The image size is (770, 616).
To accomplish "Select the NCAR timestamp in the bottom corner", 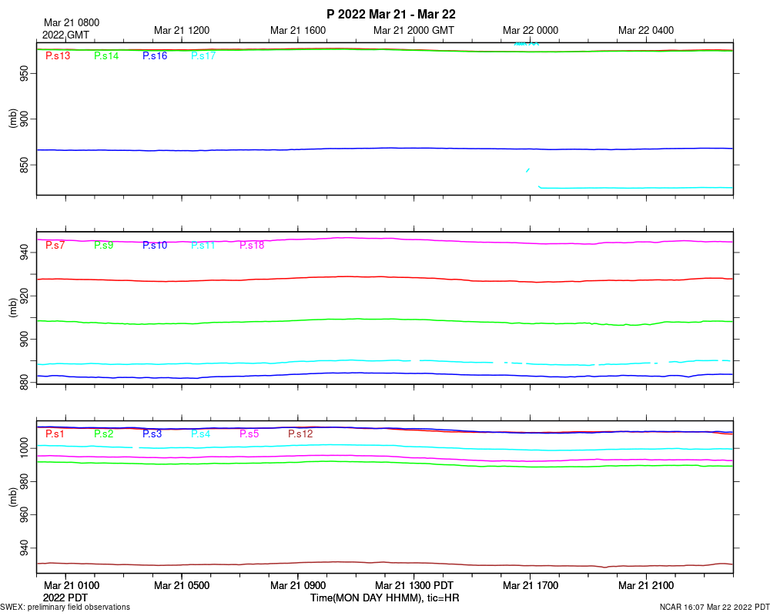I will pyautogui.click(x=719, y=608).
